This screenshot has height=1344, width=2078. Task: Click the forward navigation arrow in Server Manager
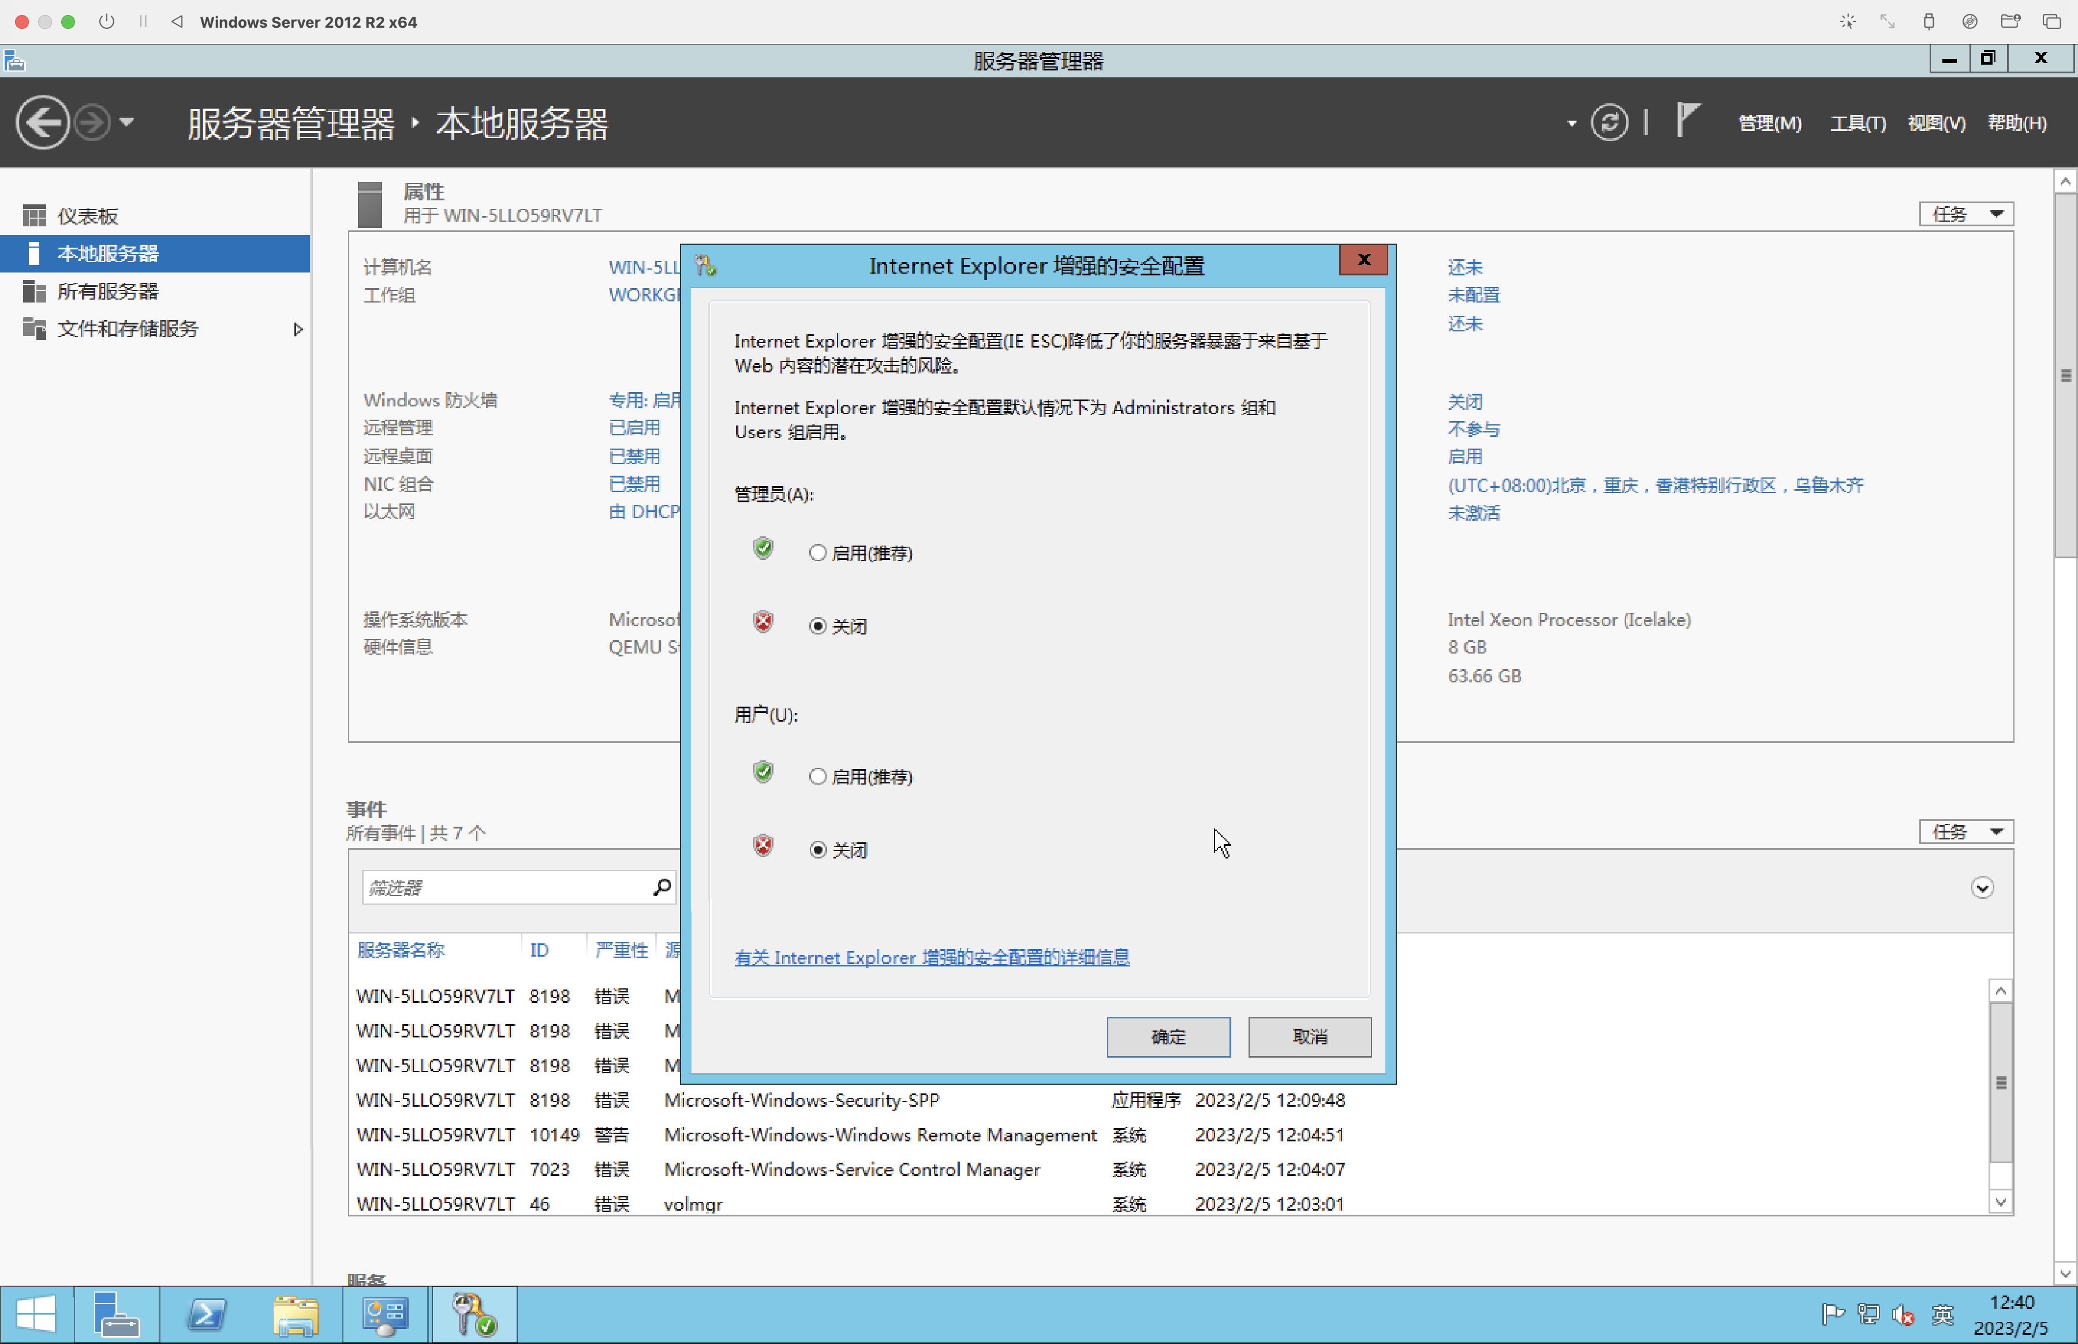click(92, 122)
